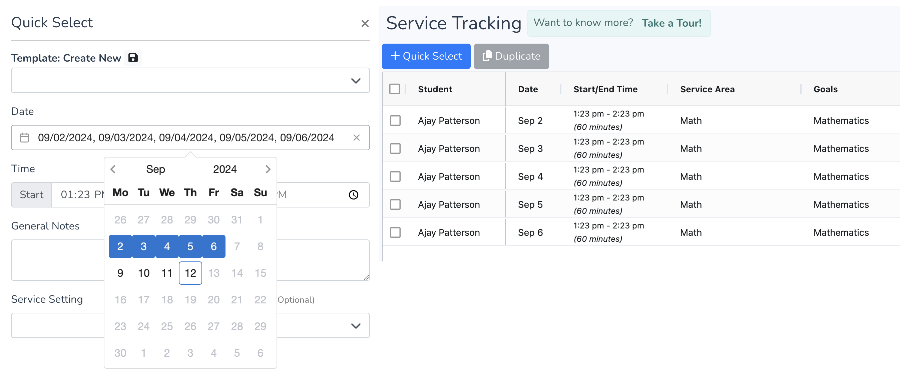This screenshot has width=900, height=381.
Task: Check the Sep 4 Ajay Patterson row
Action: coord(395,177)
